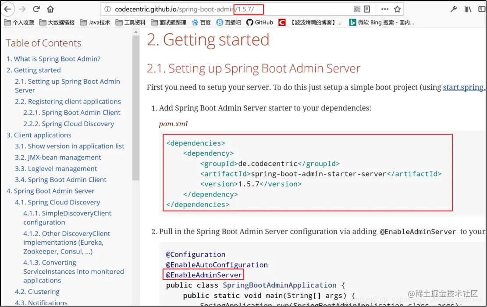
Task: Open developer tools wrench icon
Action: tap(453, 9)
